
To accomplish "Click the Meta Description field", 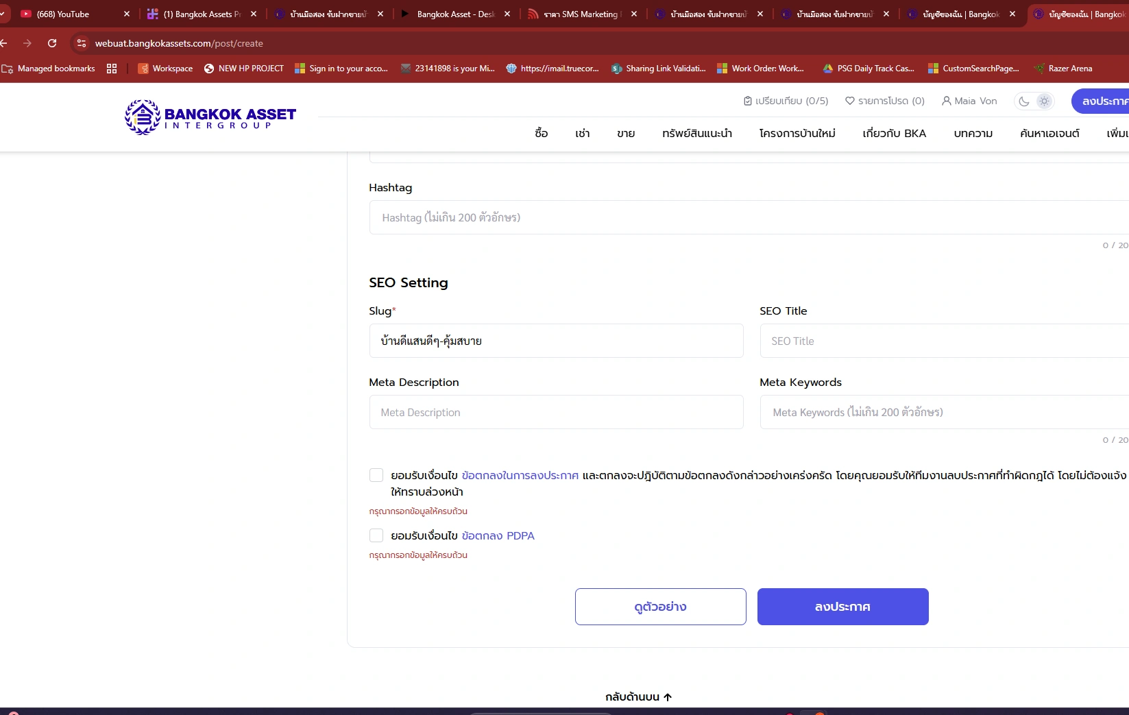I will 556,412.
